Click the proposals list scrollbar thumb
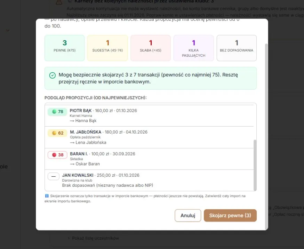The width and height of the screenshot is (304, 249). click(x=255, y=165)
